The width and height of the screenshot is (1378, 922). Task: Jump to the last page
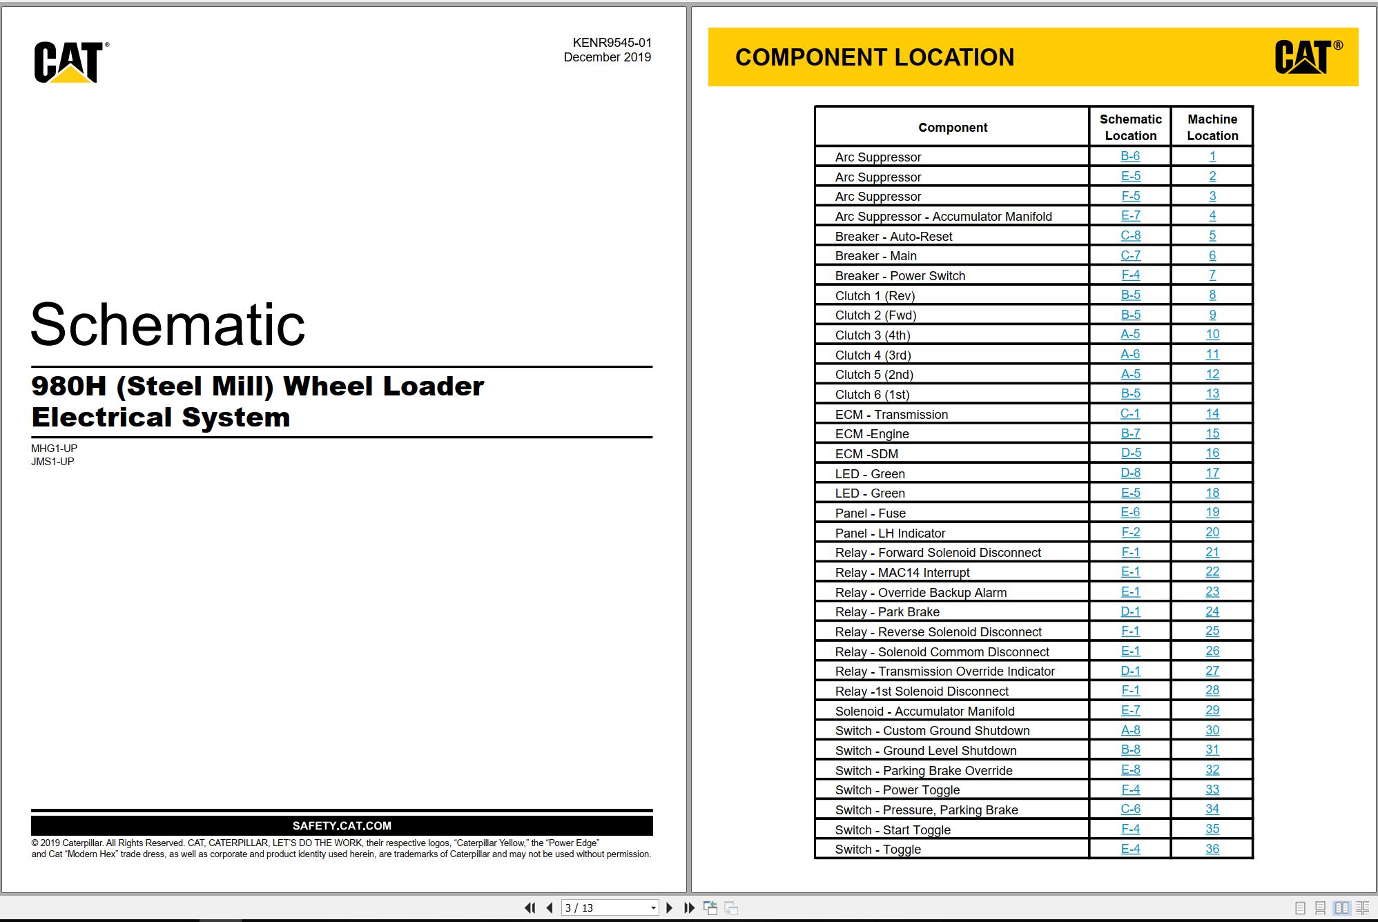[689, 908]
